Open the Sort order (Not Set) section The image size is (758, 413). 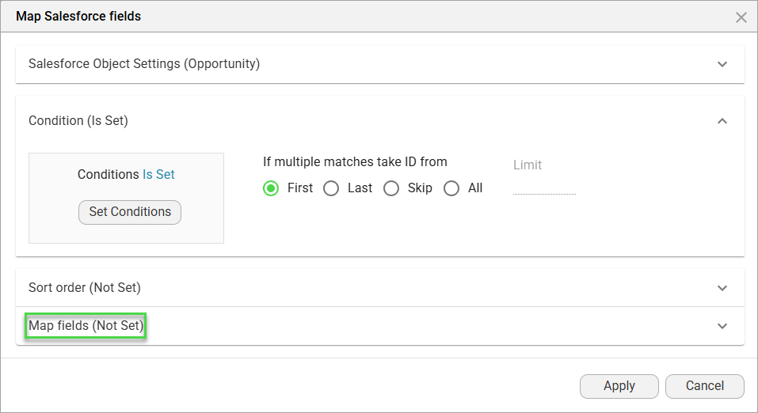click(85, 288)
